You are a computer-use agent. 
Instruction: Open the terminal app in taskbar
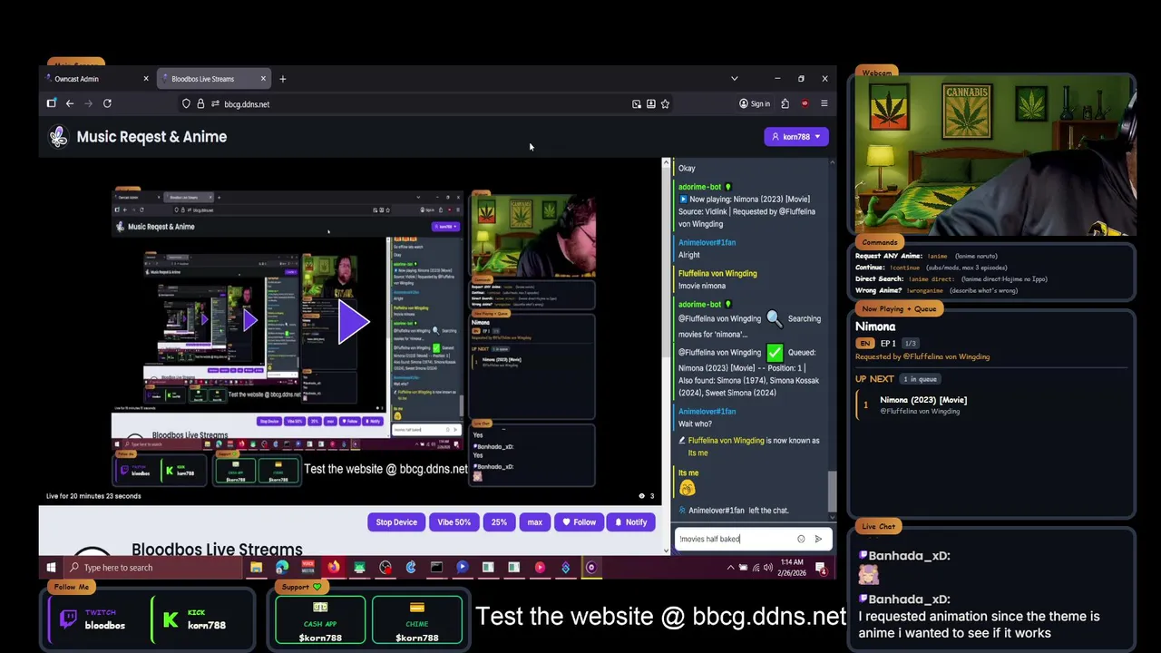[436, 568]
